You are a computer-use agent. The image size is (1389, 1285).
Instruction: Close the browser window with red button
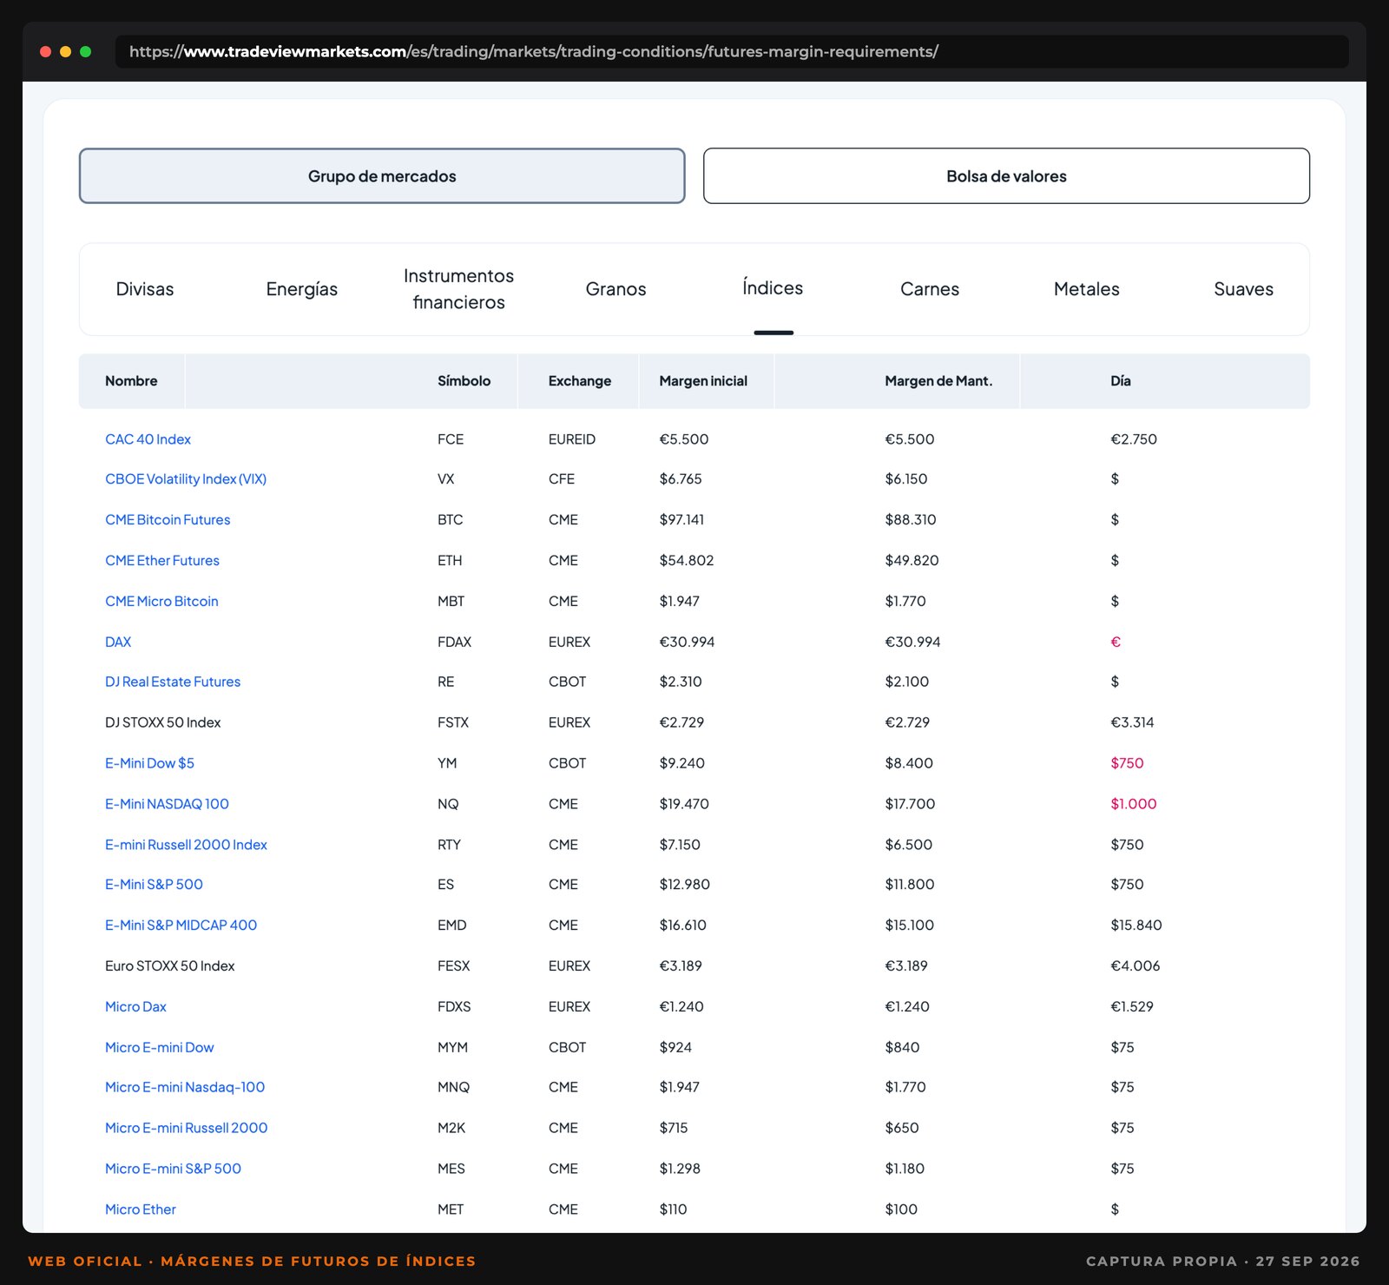[46, 52]
